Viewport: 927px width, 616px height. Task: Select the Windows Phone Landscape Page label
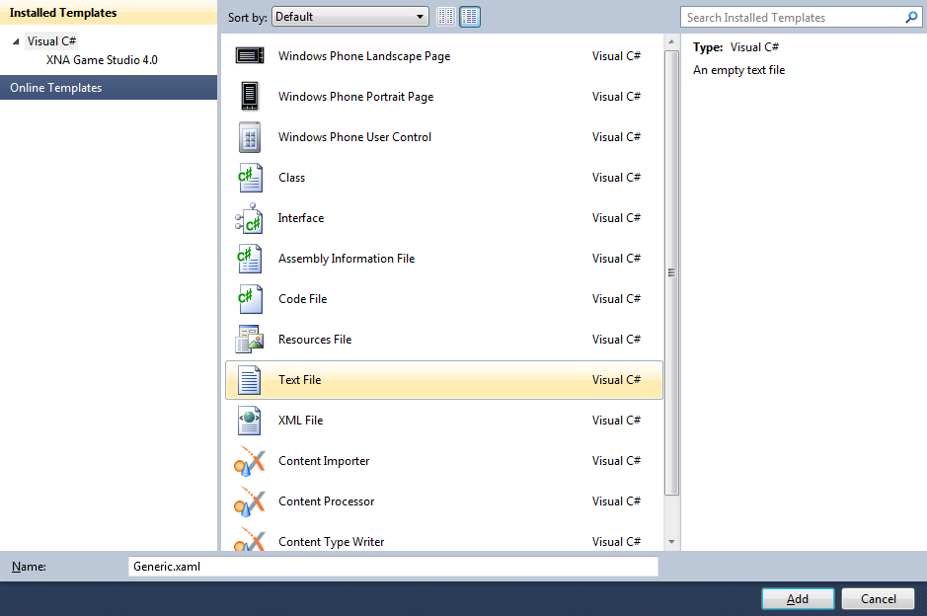[x=364, y=56]
